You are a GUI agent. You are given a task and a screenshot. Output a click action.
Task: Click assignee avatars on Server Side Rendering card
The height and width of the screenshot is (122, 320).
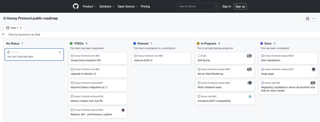[249, 69]
